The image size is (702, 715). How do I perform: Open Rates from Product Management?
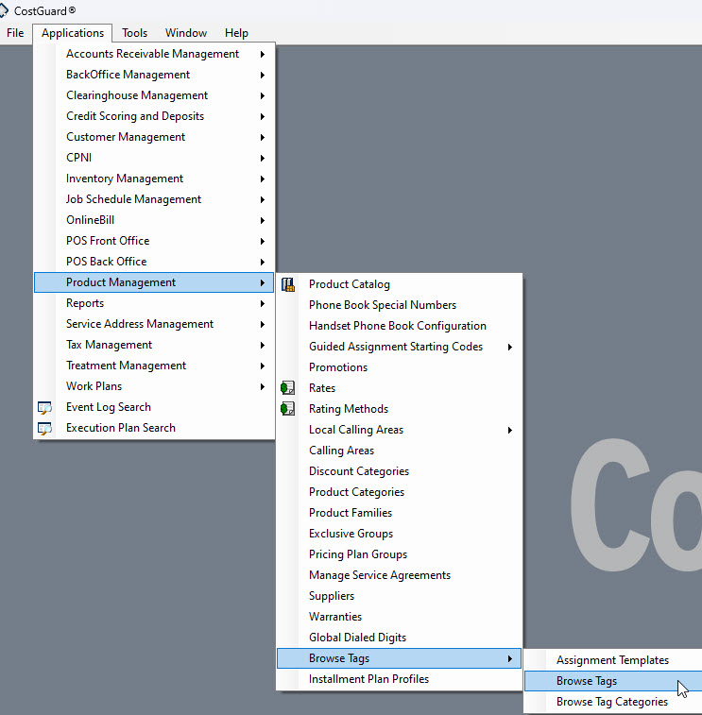[399, 388]
